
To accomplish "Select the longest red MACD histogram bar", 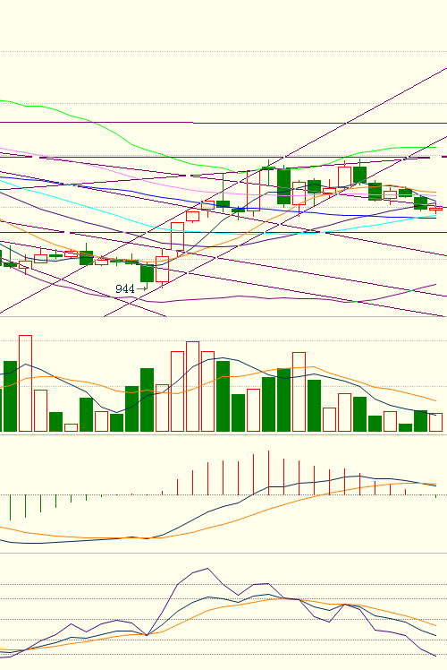I will [x=269, y=473].
